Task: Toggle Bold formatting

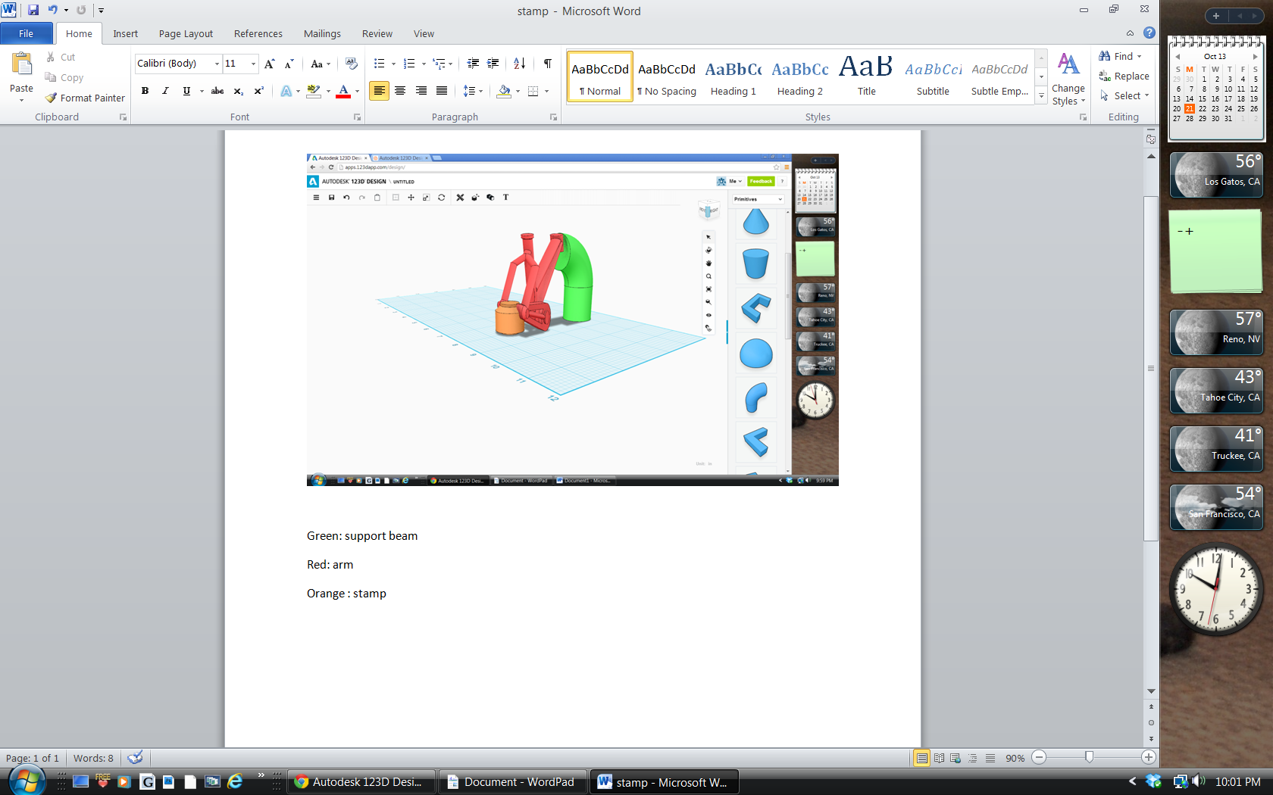Action: (x=145, y=91)
